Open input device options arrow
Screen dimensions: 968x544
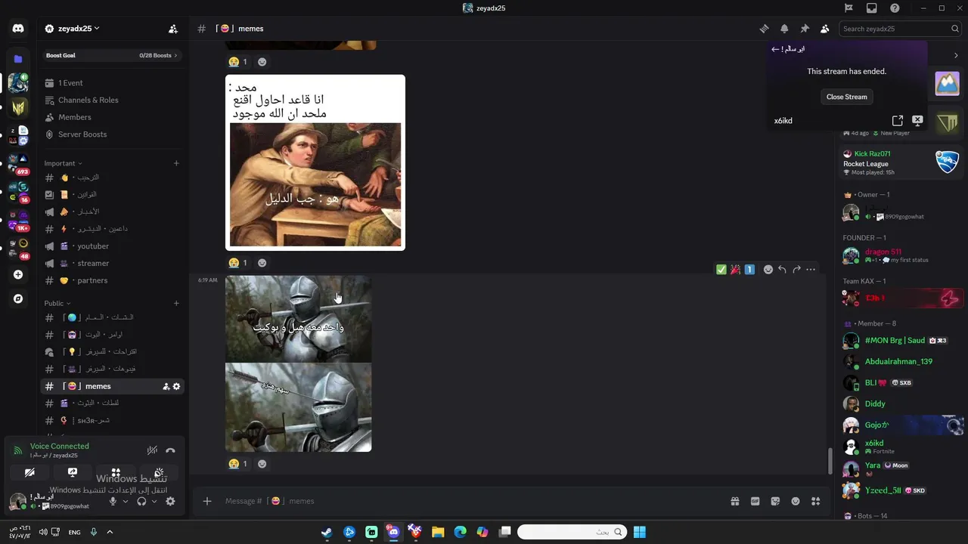[x=126, y=501]
